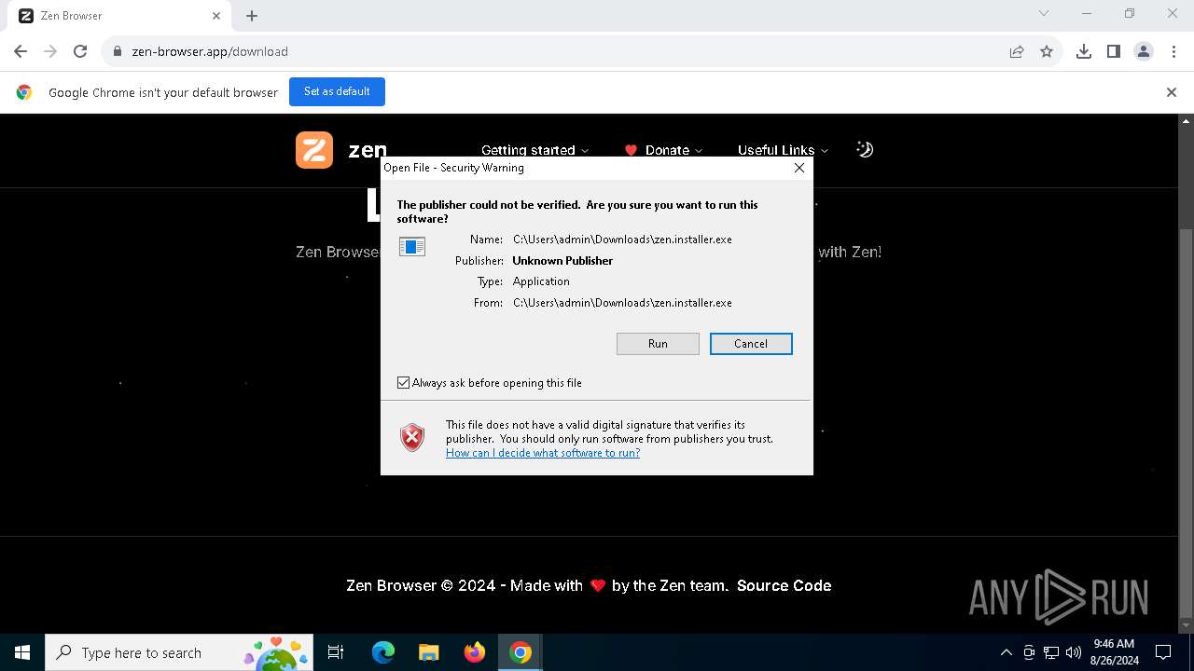1194x671 pixels.
Task: Click the red shield warning icon
Action: click(412, 438)
